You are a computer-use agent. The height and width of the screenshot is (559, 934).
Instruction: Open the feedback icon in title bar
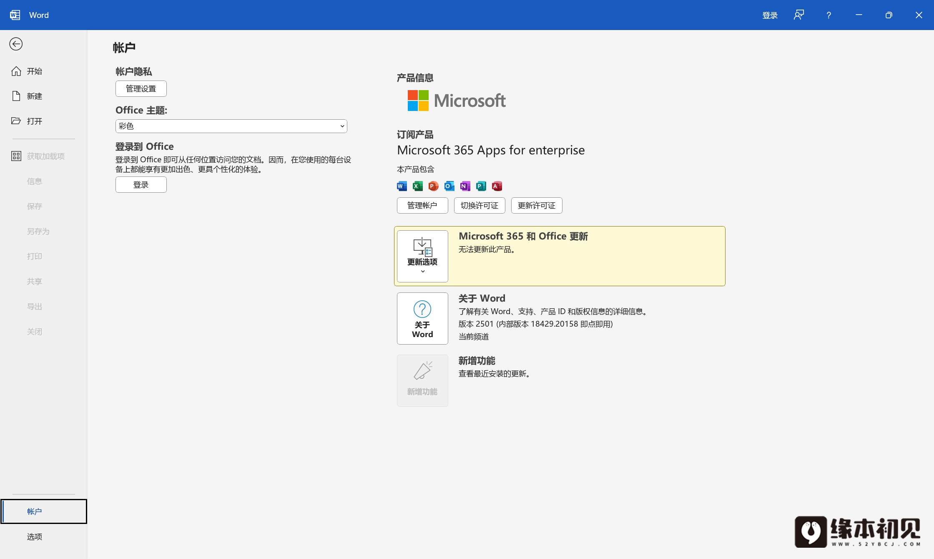pos(798,15)
